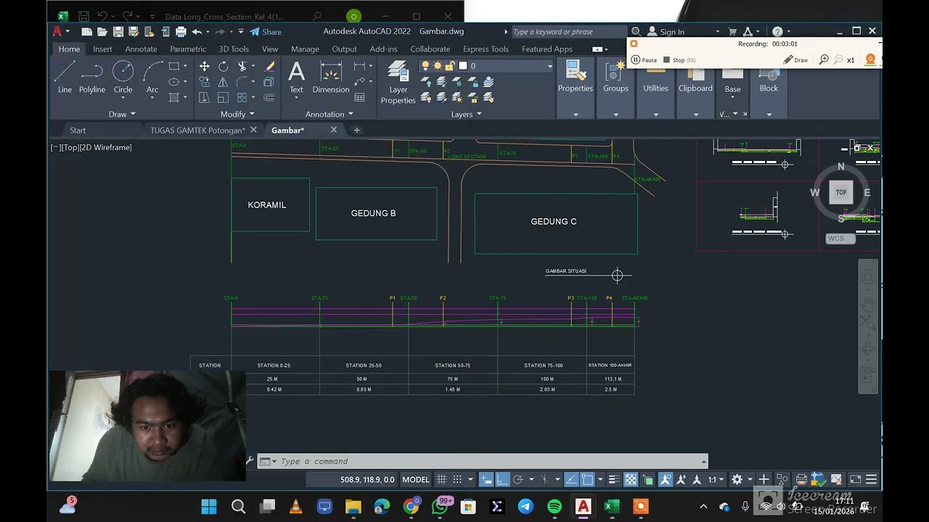Select the Text annotation tool
This screenshot has height=522, width=929.
tap(296, 77)
